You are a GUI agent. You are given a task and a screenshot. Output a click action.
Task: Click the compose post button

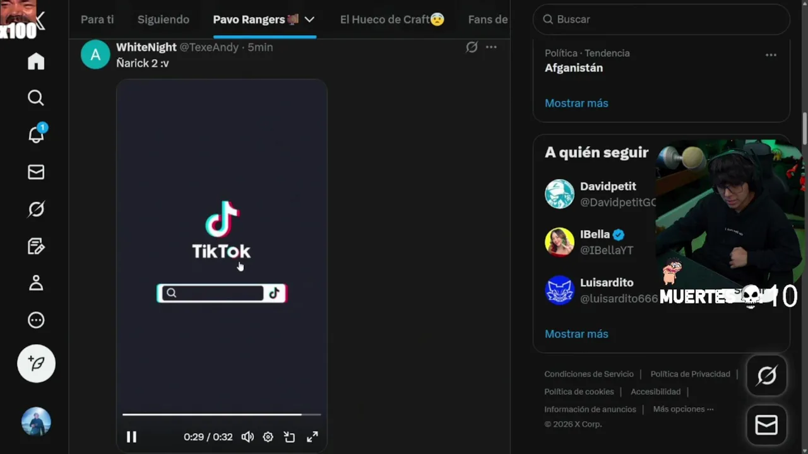36,363
